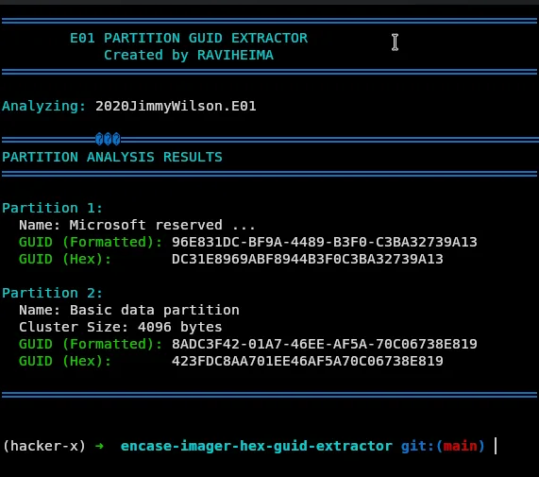Click at the terminal cursor after the prompt
The image size is (539, 477).
pyautogui.click(x=496, y=446)
